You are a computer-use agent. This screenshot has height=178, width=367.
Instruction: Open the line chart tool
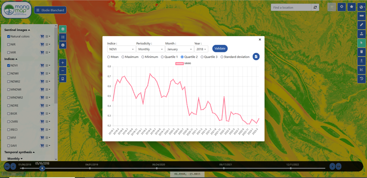point(362,70)
